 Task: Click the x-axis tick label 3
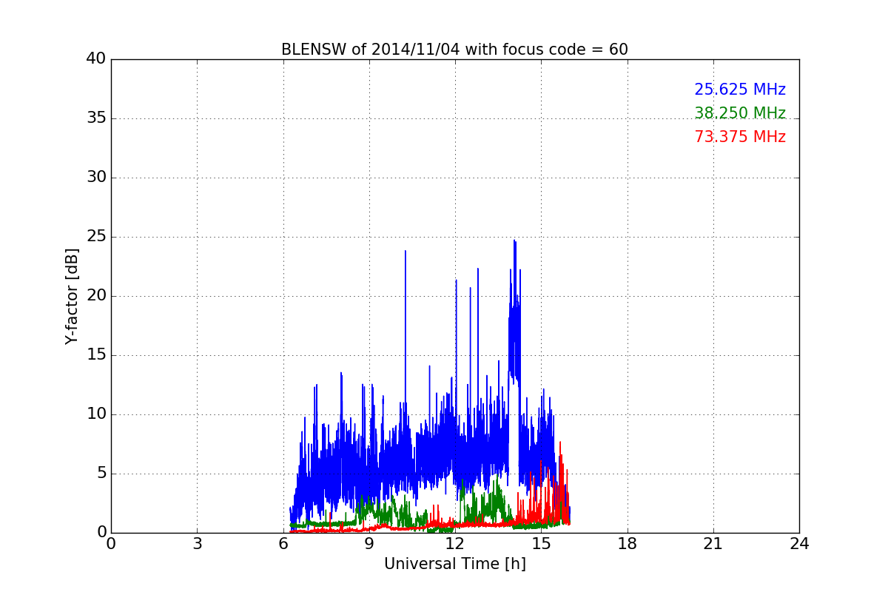(x=197, y=544)
